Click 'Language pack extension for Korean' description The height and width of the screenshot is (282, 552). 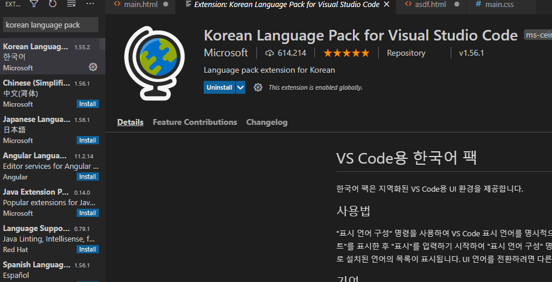click(x=269, y=70)
